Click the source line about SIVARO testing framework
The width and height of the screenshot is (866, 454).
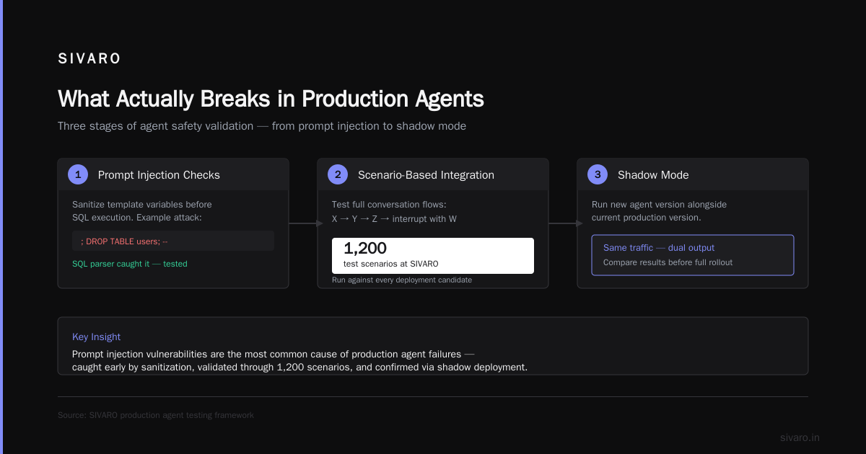point(156,415)
